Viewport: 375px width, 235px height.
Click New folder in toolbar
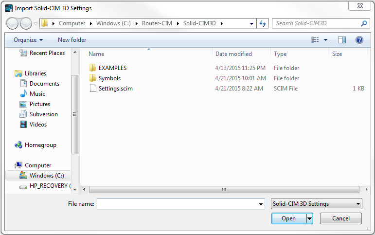pyautogui.click(x=72, y=40)
